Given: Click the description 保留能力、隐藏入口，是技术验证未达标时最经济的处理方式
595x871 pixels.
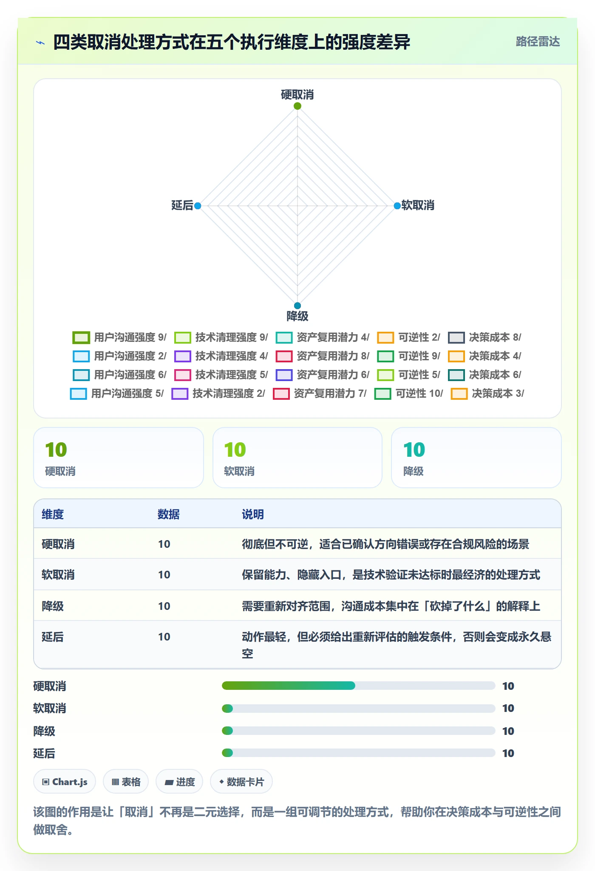Looking at the screenshot, I should tap(391, 575).
